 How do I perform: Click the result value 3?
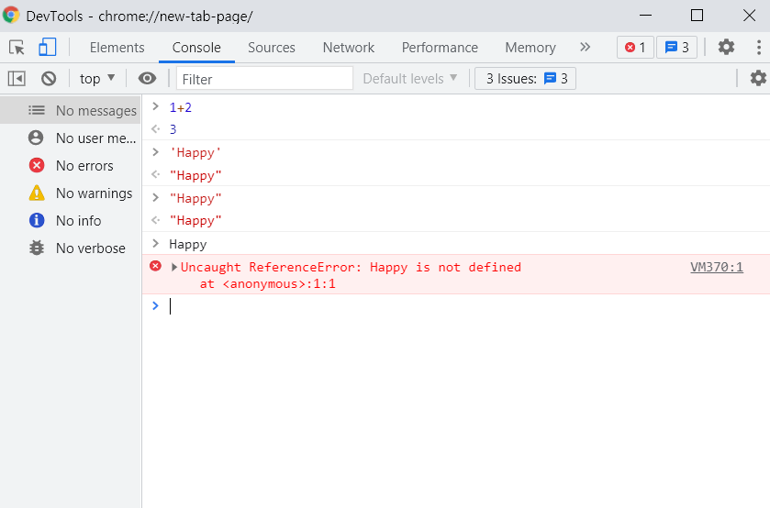(173, 129)
